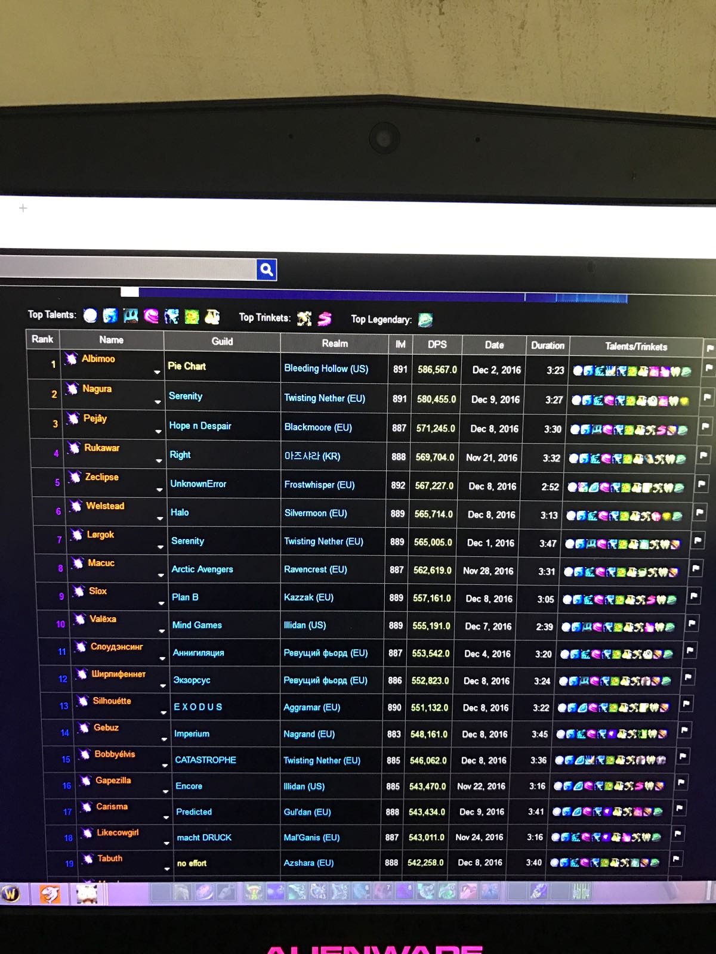Viewport: 716px width, 954px height.
Task: Open the macht DRUCK guild link
Action: click(204, 837)
